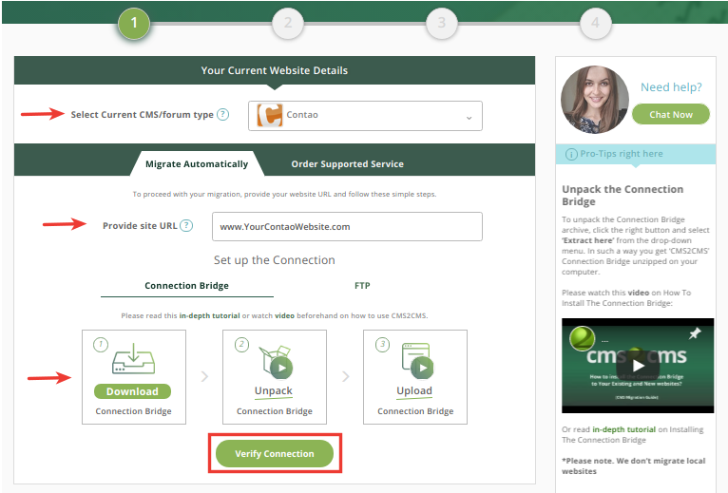Screen dimensions: 728x493
Task: Select the FTP connection tab
Action: click(362, 286)
